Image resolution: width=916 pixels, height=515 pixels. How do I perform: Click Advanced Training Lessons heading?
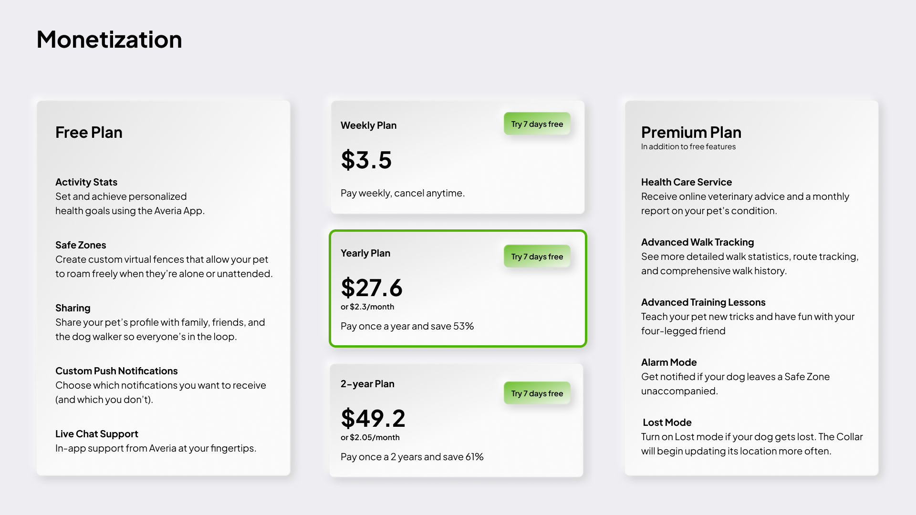click(x=703, y=302)
